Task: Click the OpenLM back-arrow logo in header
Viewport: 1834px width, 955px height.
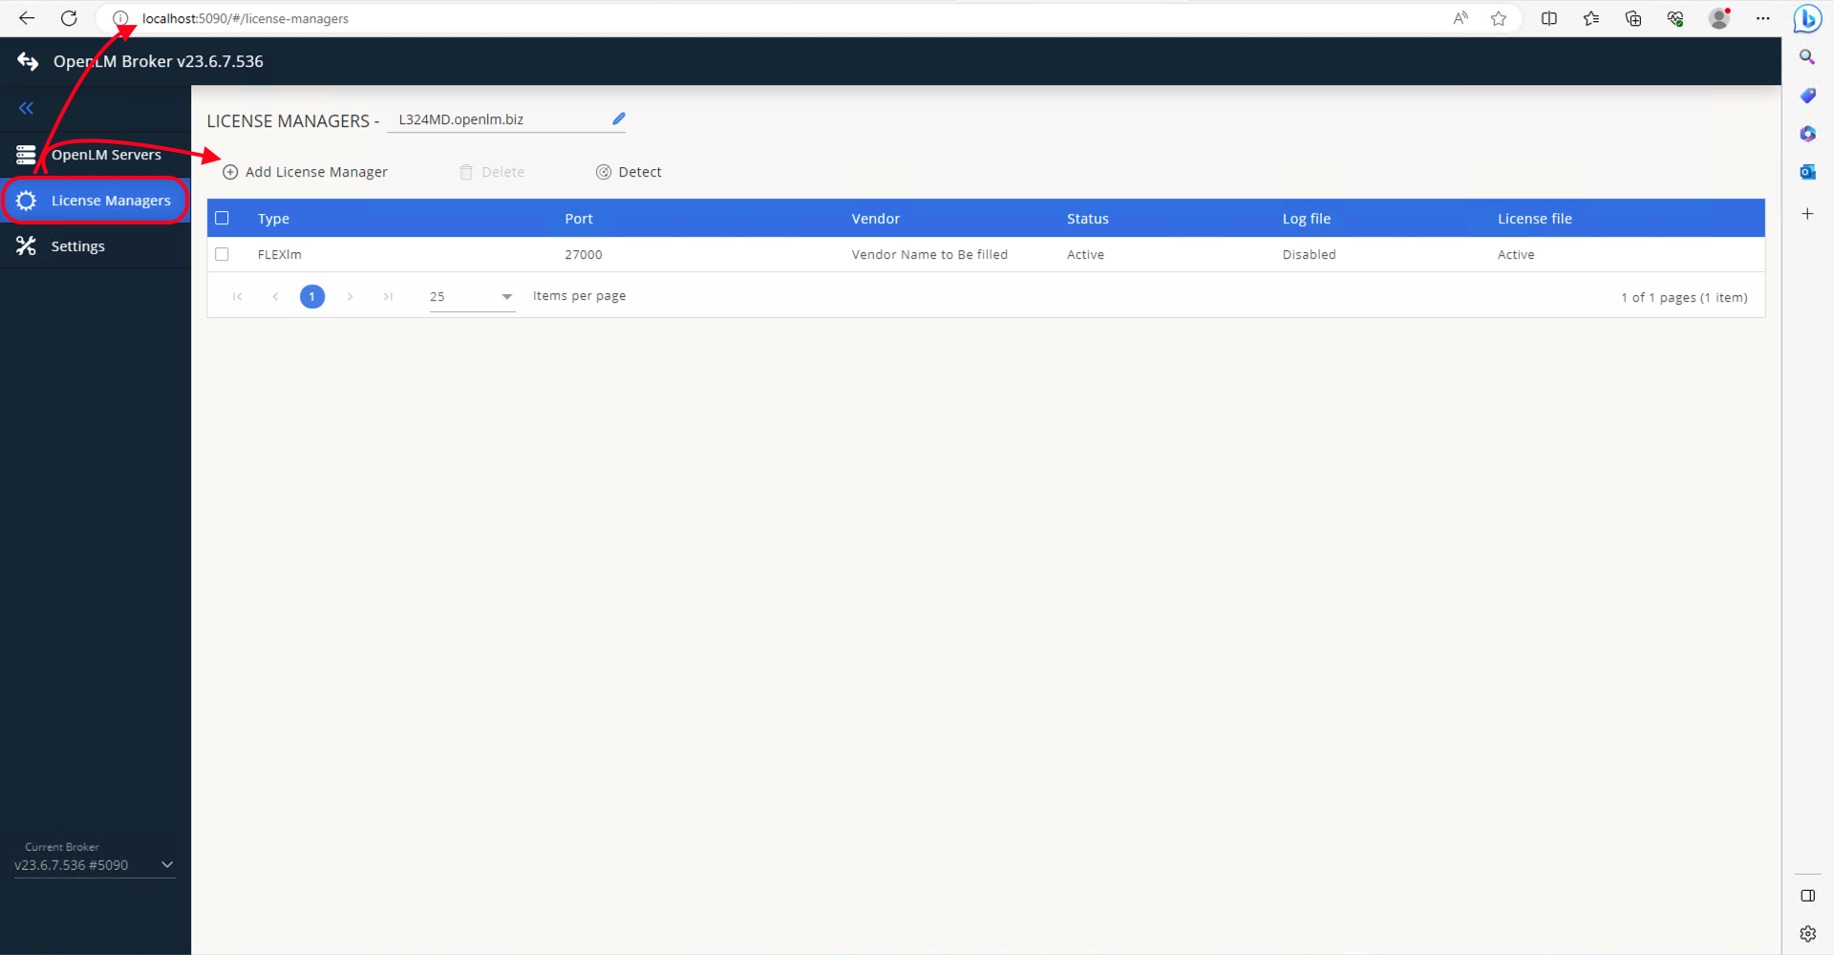Action: pyautogui.click(x=27, y=61)
